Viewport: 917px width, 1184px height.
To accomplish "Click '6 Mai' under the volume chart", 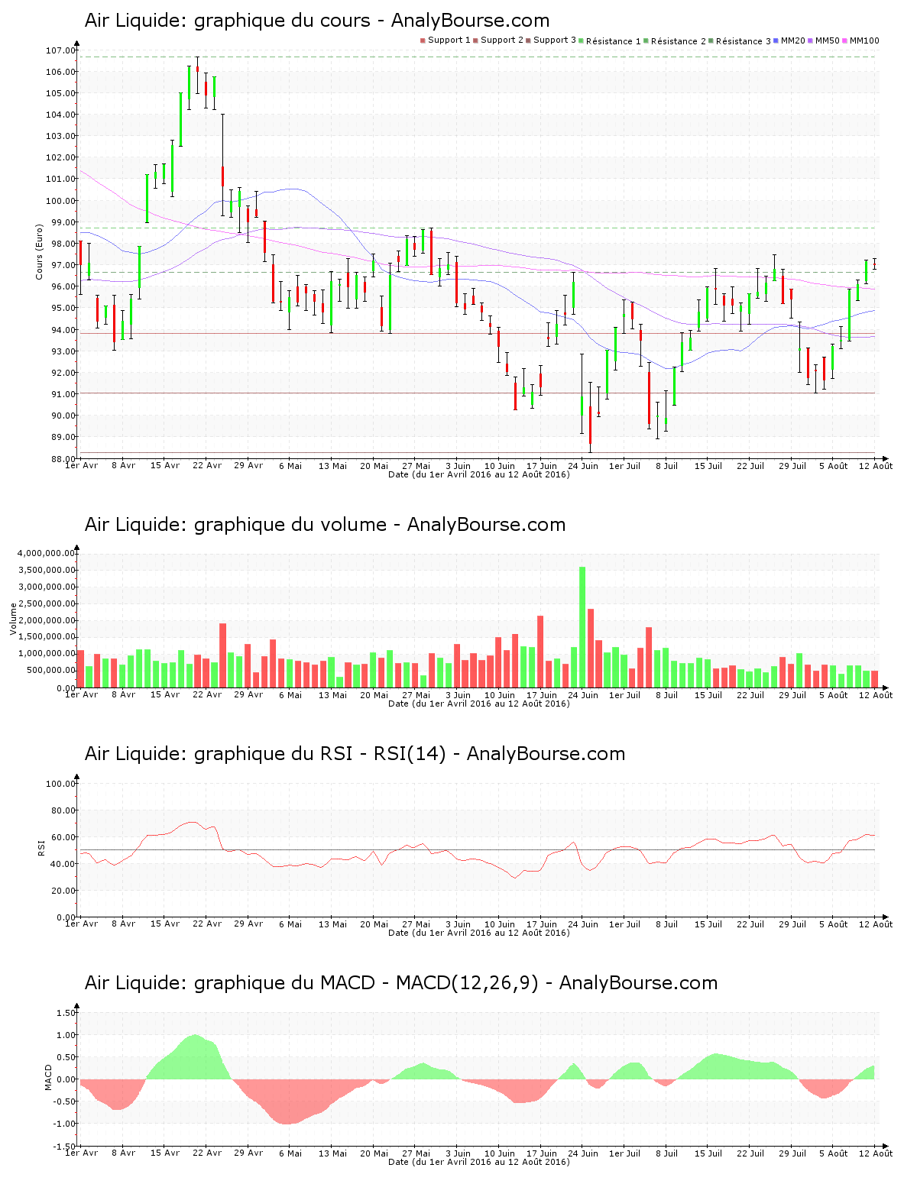I will click(290, 694).
